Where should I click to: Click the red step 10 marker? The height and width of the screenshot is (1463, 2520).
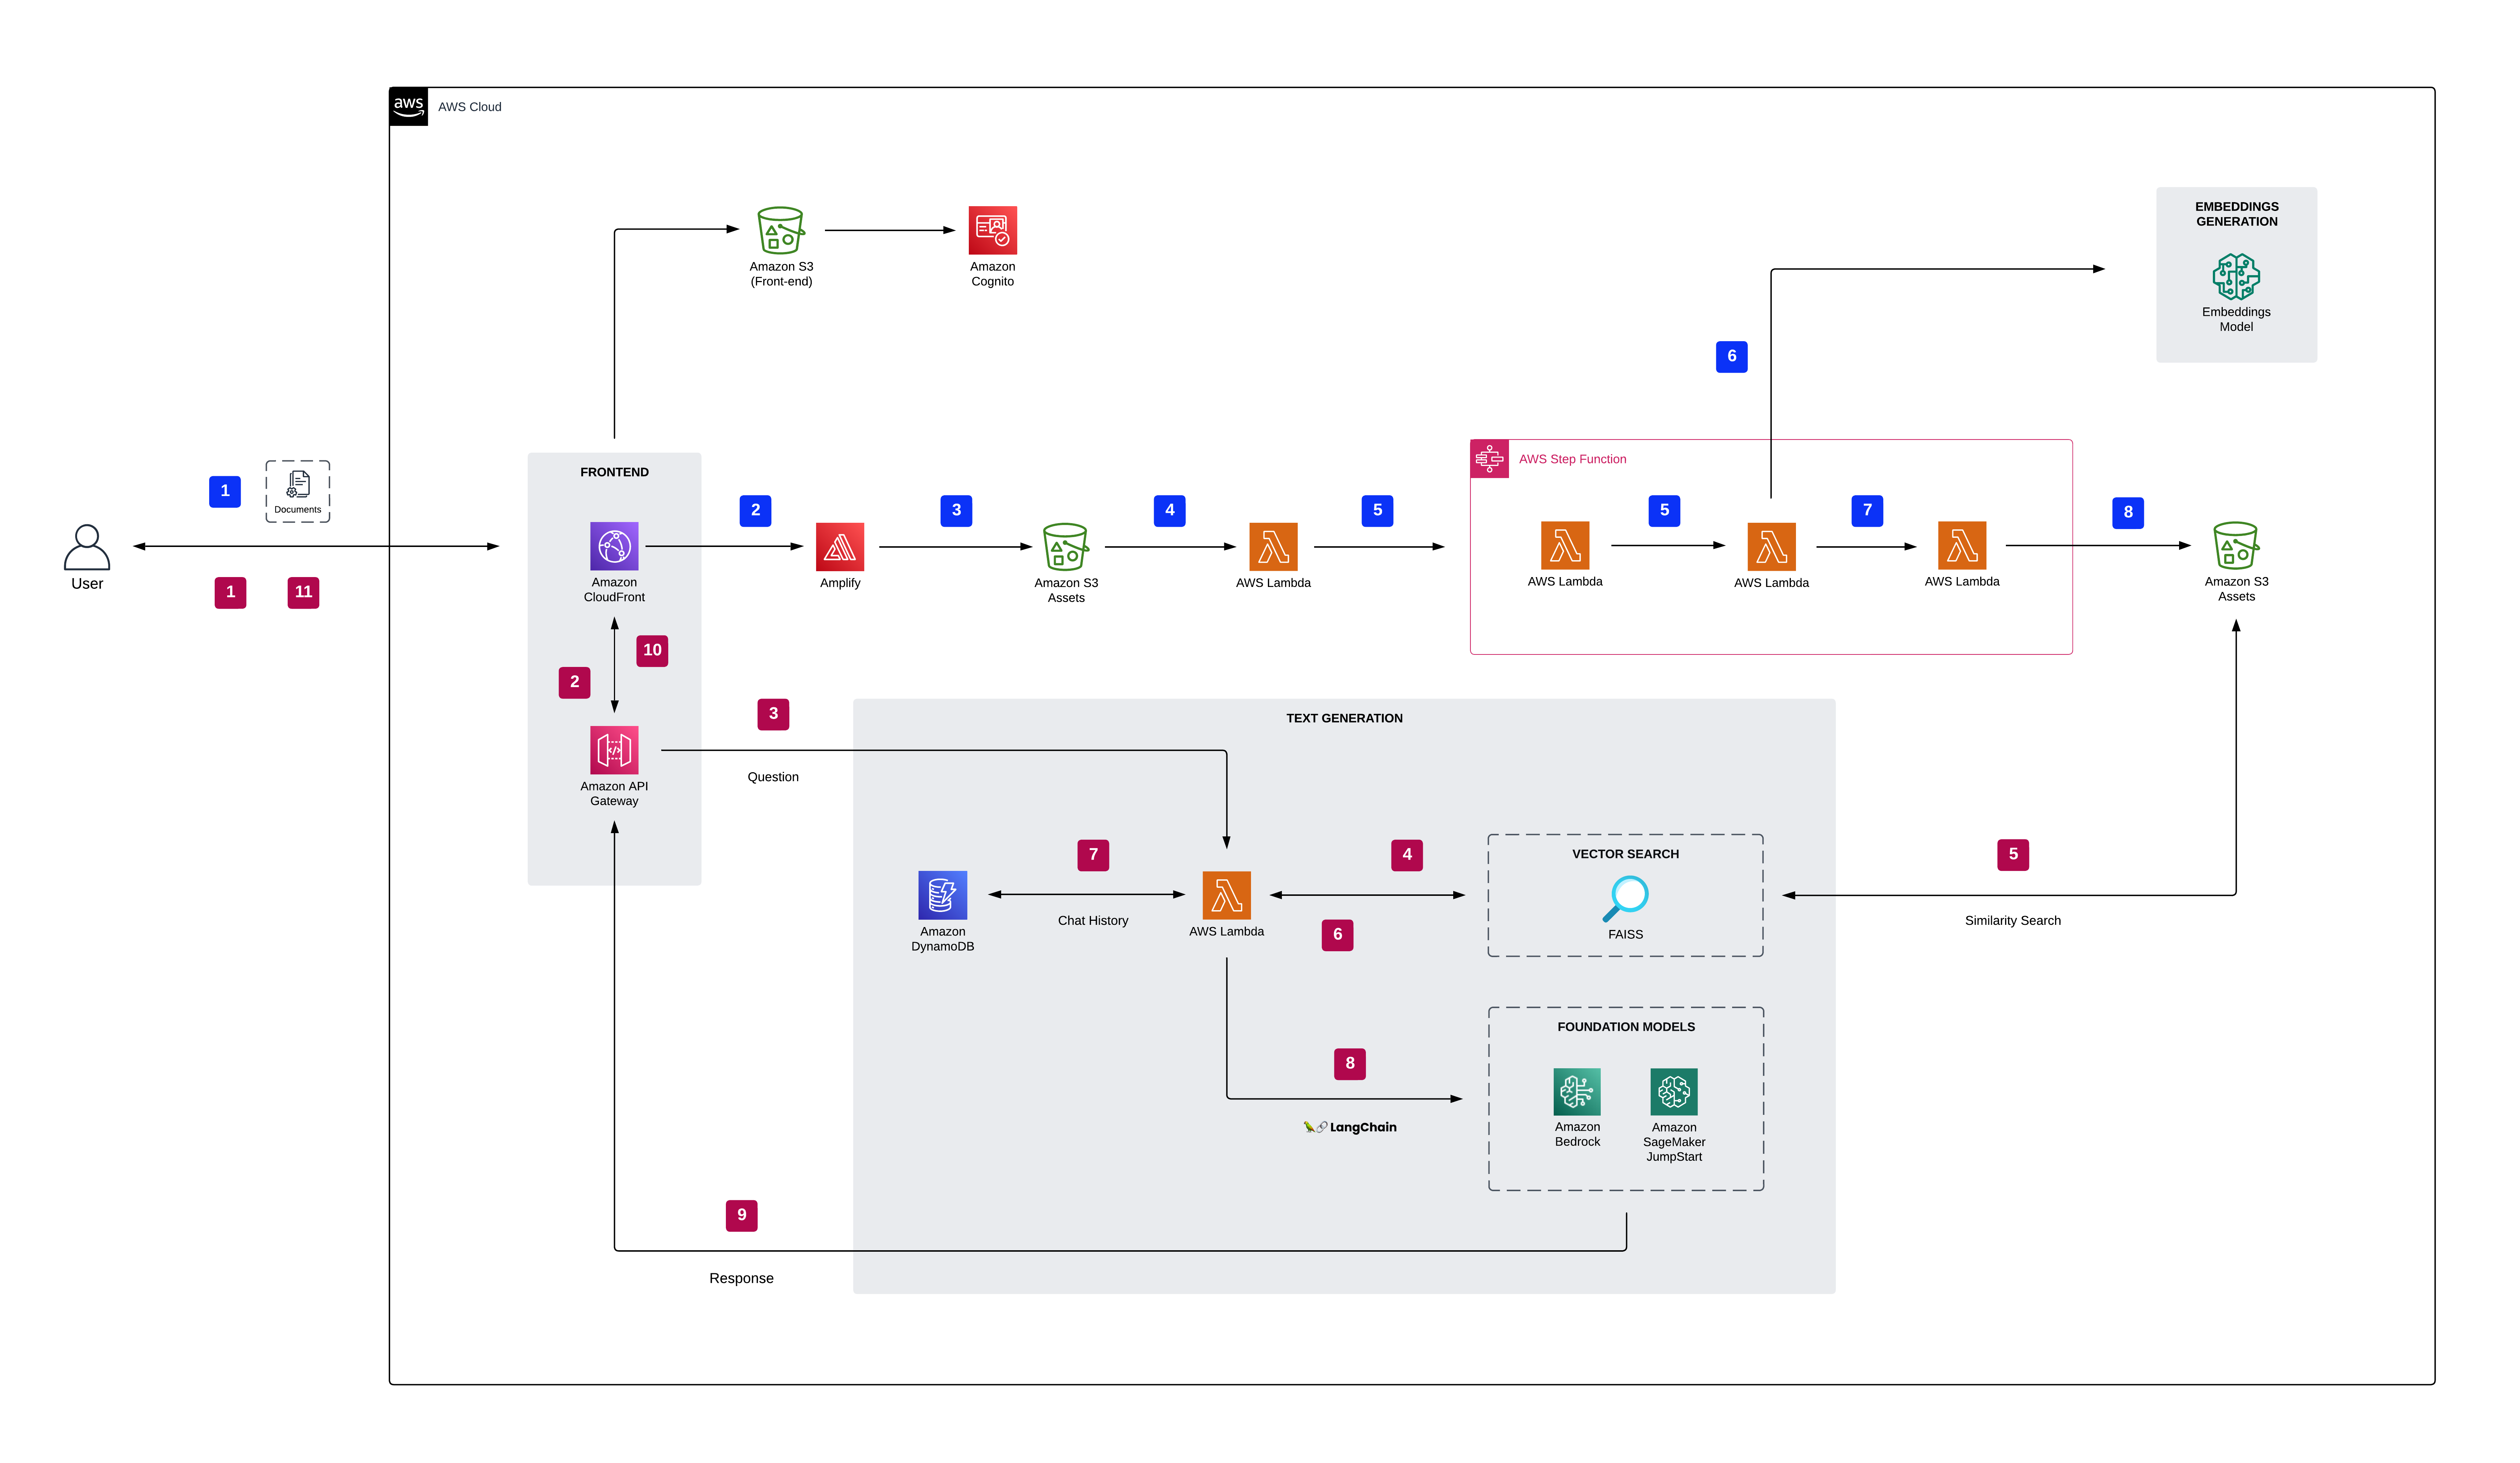coord(652,650)
